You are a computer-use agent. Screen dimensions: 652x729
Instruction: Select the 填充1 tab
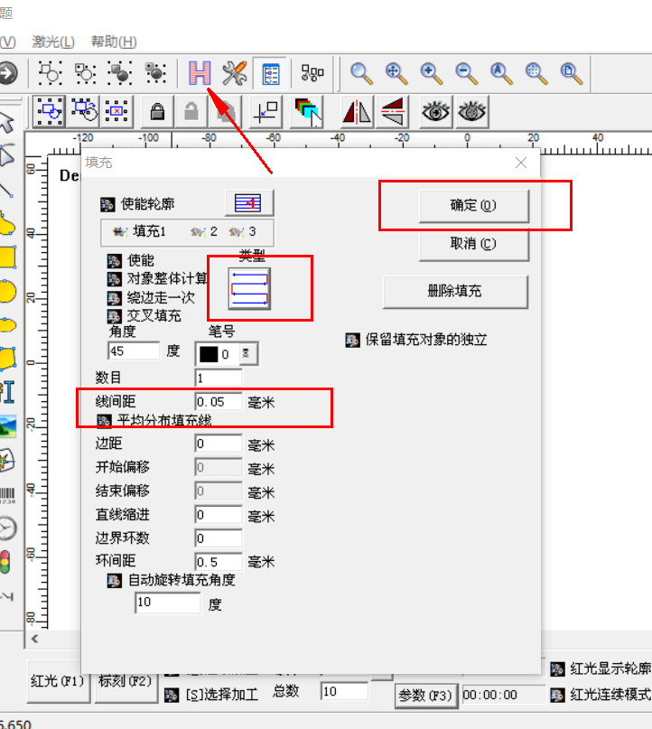[139, 231]
